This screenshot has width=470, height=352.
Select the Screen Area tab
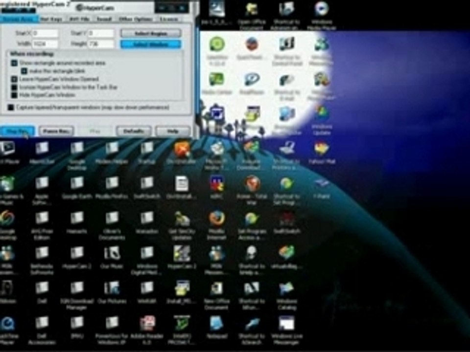point(19,19)
